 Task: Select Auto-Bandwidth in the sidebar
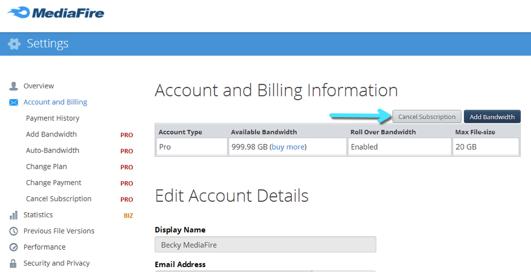click(x=52, y=151)
